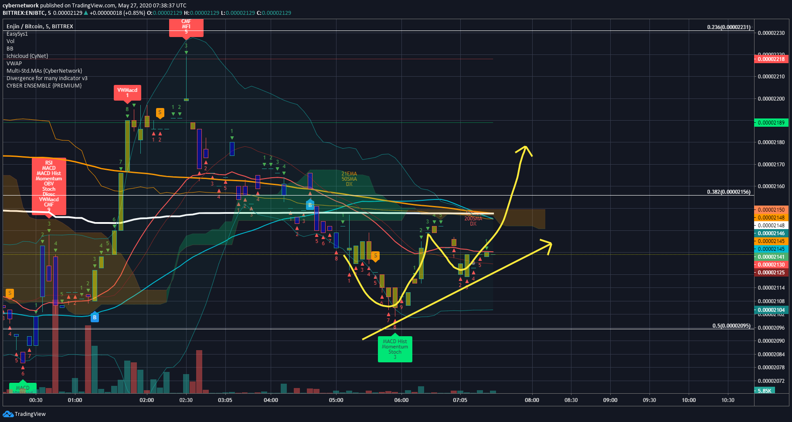Select the BB indicator label
Viewport: 792px width, 422px height.
click(x=10, y=49)
